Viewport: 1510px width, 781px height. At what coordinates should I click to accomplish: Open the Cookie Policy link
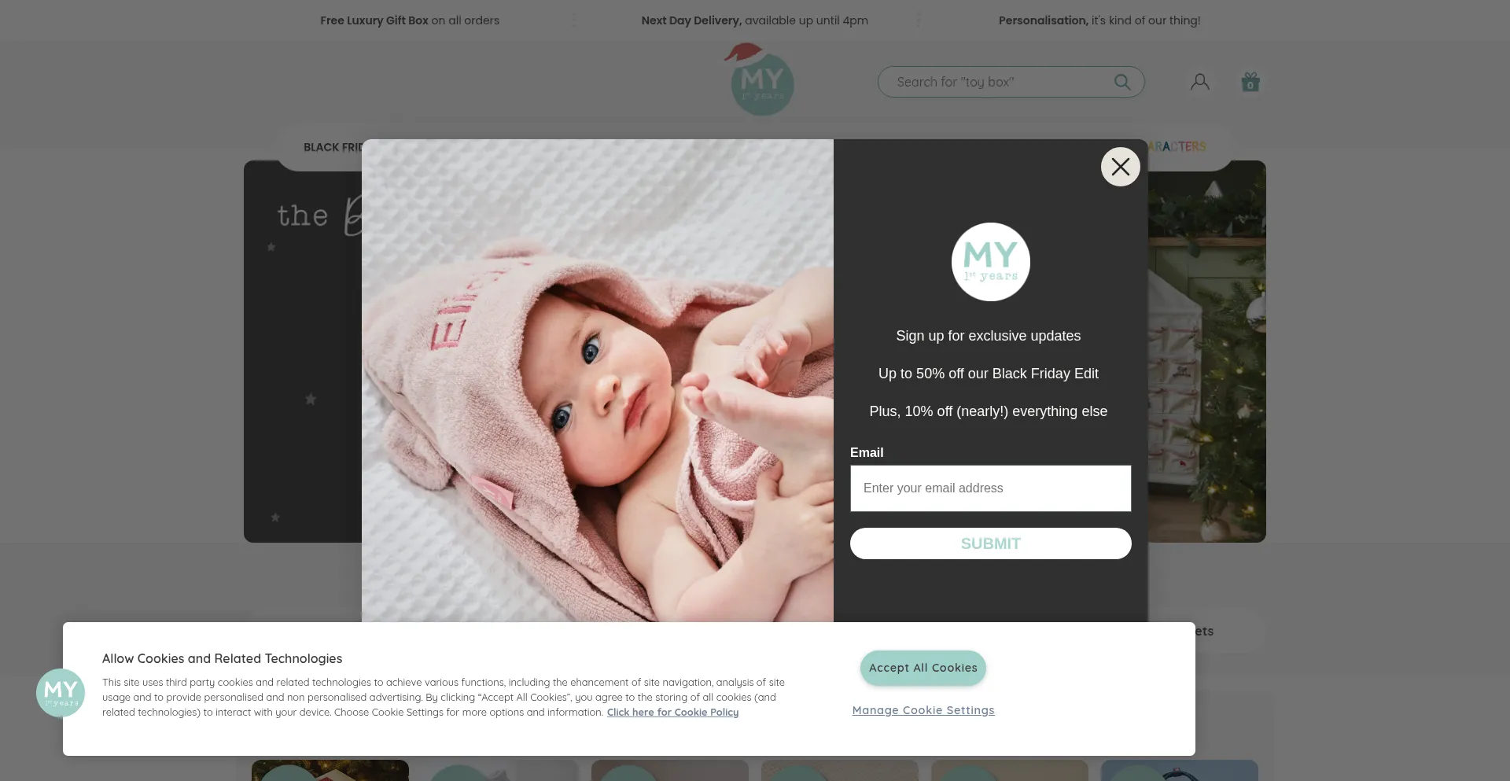tap(672, 713)
